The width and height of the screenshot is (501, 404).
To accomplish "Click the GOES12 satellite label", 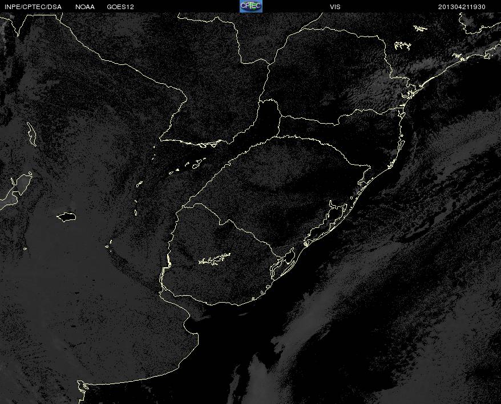I will [x=120, y=7].
